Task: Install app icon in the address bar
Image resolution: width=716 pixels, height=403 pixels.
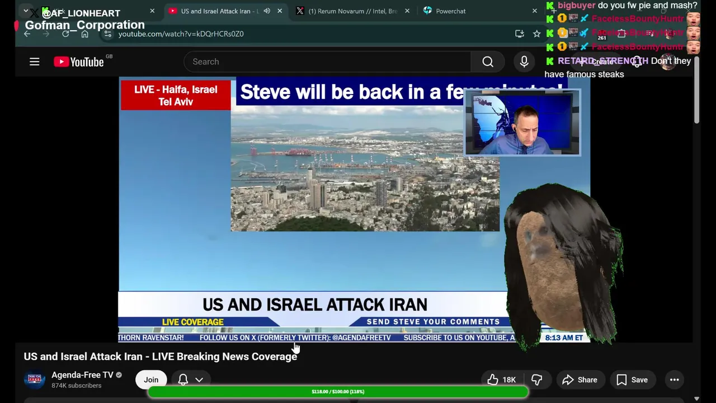Action: [x=520, y=34]
